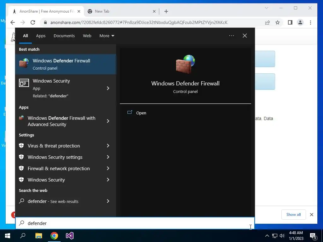Share this page icon in address bar
The height and width of the screenshot is (242, 323).
267,22
